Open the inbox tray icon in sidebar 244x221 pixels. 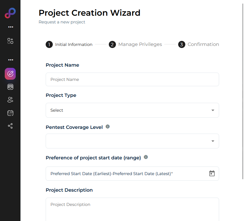[x=10, y=87]
